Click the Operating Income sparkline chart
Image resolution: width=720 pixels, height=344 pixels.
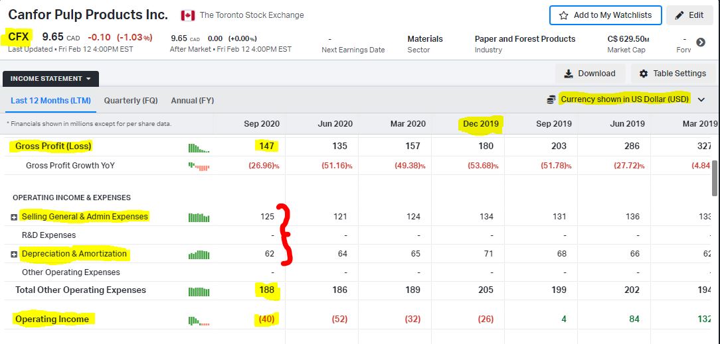point(199,320)
